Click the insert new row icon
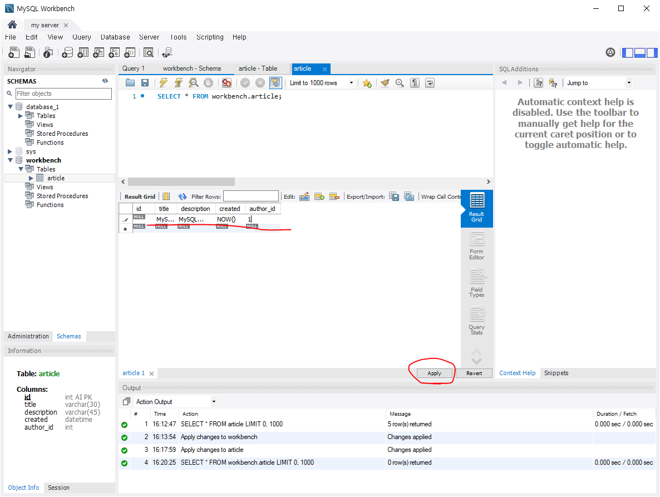660x497 pixels. tap(319, 196)
